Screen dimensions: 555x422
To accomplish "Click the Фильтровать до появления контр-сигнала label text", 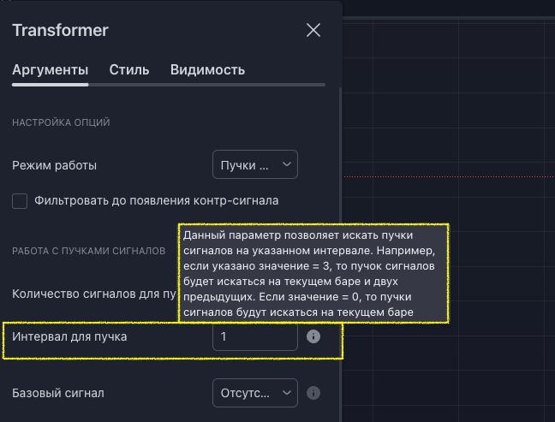I will (156, 201).
